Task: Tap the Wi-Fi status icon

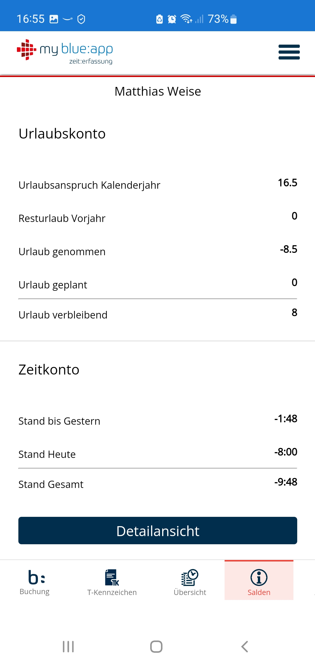Action: (186, 19)
